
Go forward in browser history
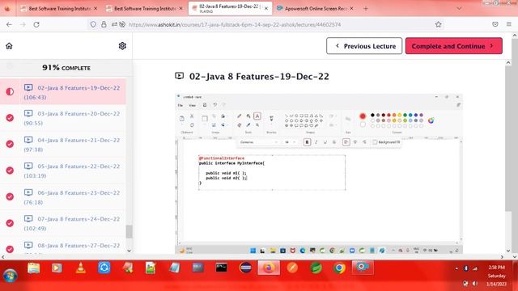pyautogui.click(x=23, y=24)
